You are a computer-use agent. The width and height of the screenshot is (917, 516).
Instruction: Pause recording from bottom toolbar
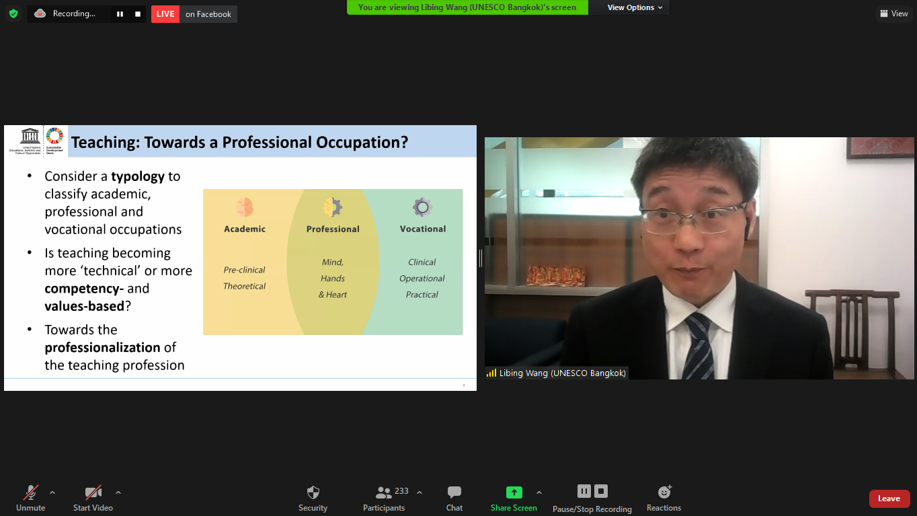tap(584, 491)
